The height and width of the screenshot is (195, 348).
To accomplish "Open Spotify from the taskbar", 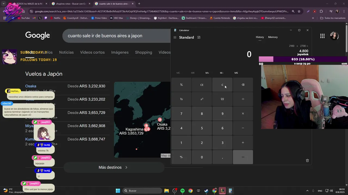I will (x=182, y=191).
